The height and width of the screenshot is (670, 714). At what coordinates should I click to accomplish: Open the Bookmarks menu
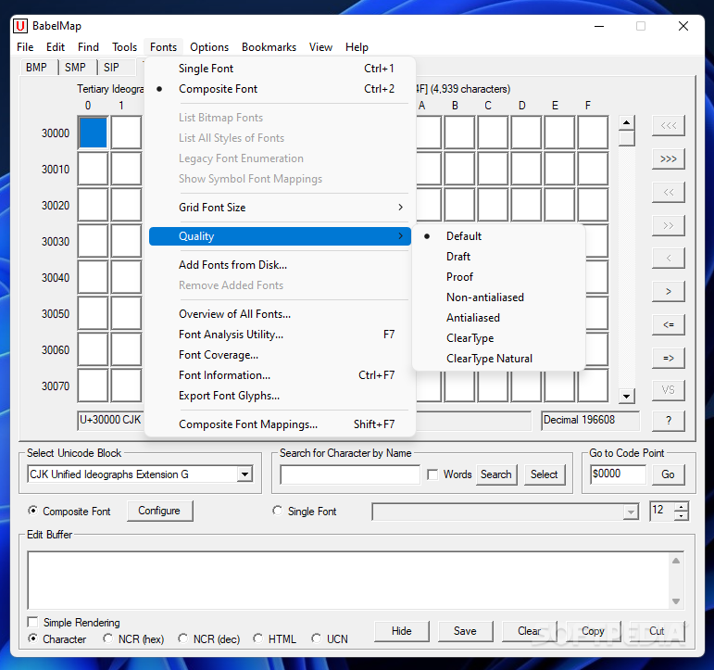(x=269, y=47)
